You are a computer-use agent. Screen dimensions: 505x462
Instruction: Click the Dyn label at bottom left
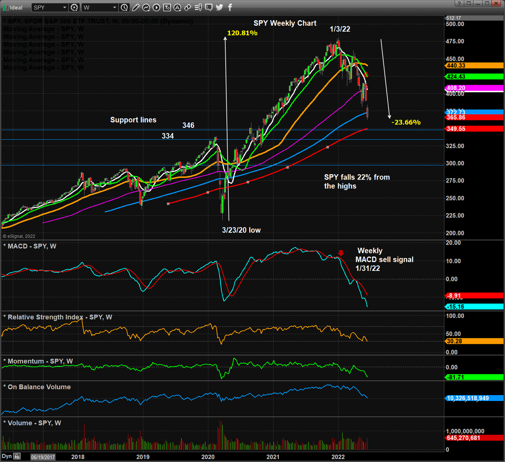(x=7, y=456)
